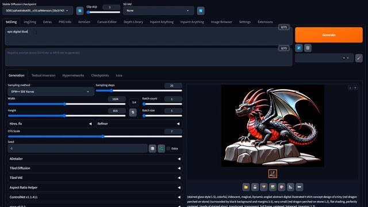The width and height of the screenshot is (368, 207).
Task: Save the generated image icon
Action: (255, 187)
